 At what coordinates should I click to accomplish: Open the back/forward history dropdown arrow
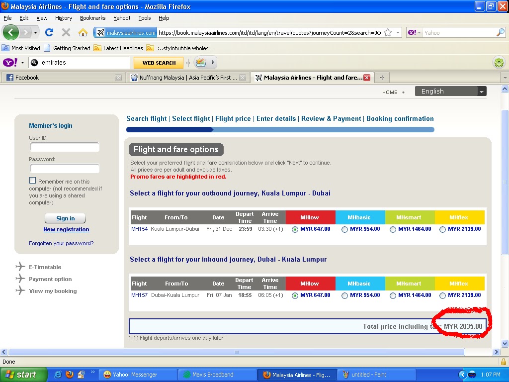tap(35, 32)
